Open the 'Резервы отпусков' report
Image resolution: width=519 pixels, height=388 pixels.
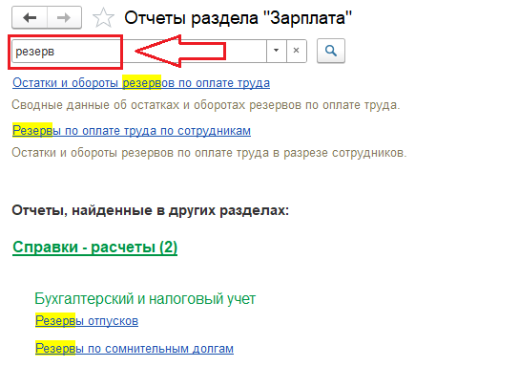[x=87, y=321]
